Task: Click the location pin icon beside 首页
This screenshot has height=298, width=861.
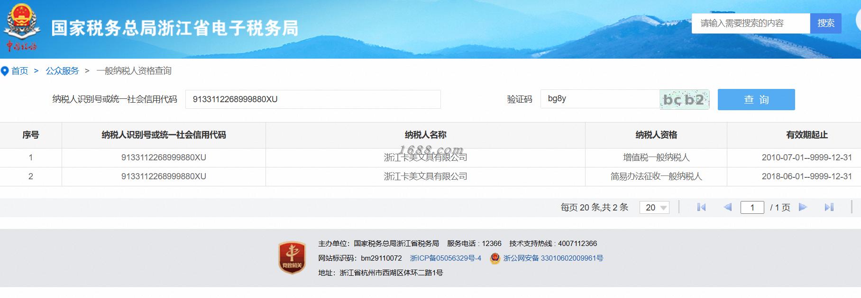Action: click(x=5, y=71)
